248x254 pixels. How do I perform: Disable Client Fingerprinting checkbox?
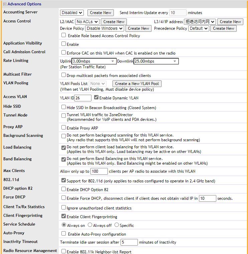coord(64,217)
